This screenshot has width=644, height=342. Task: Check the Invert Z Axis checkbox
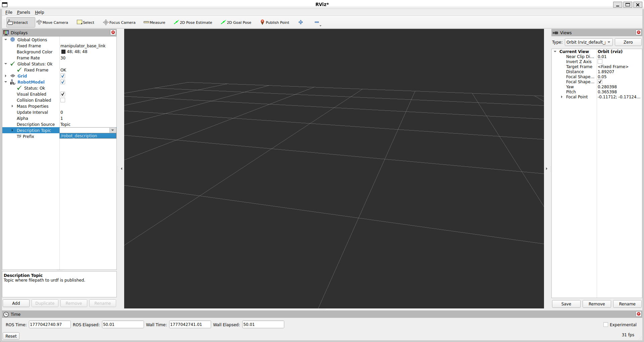click(600, 61)
